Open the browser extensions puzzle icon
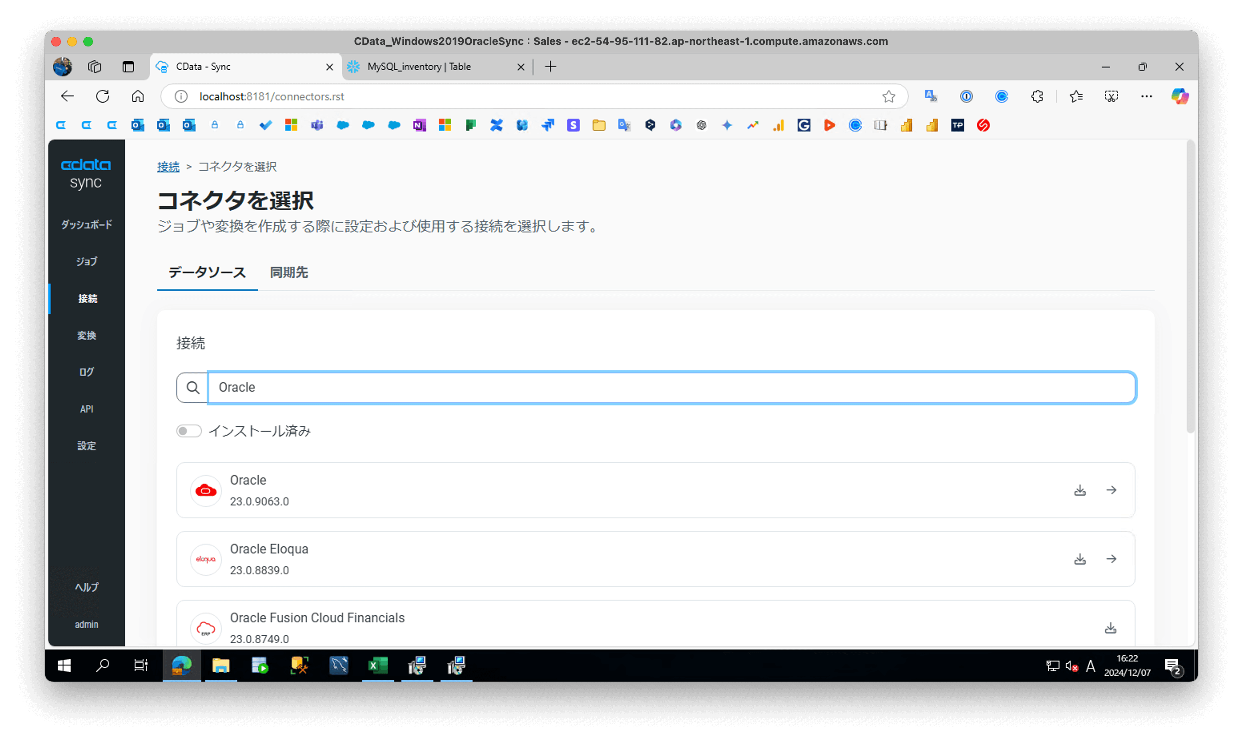Screen dimensions: 1243x741 [x=1037, y=97]
